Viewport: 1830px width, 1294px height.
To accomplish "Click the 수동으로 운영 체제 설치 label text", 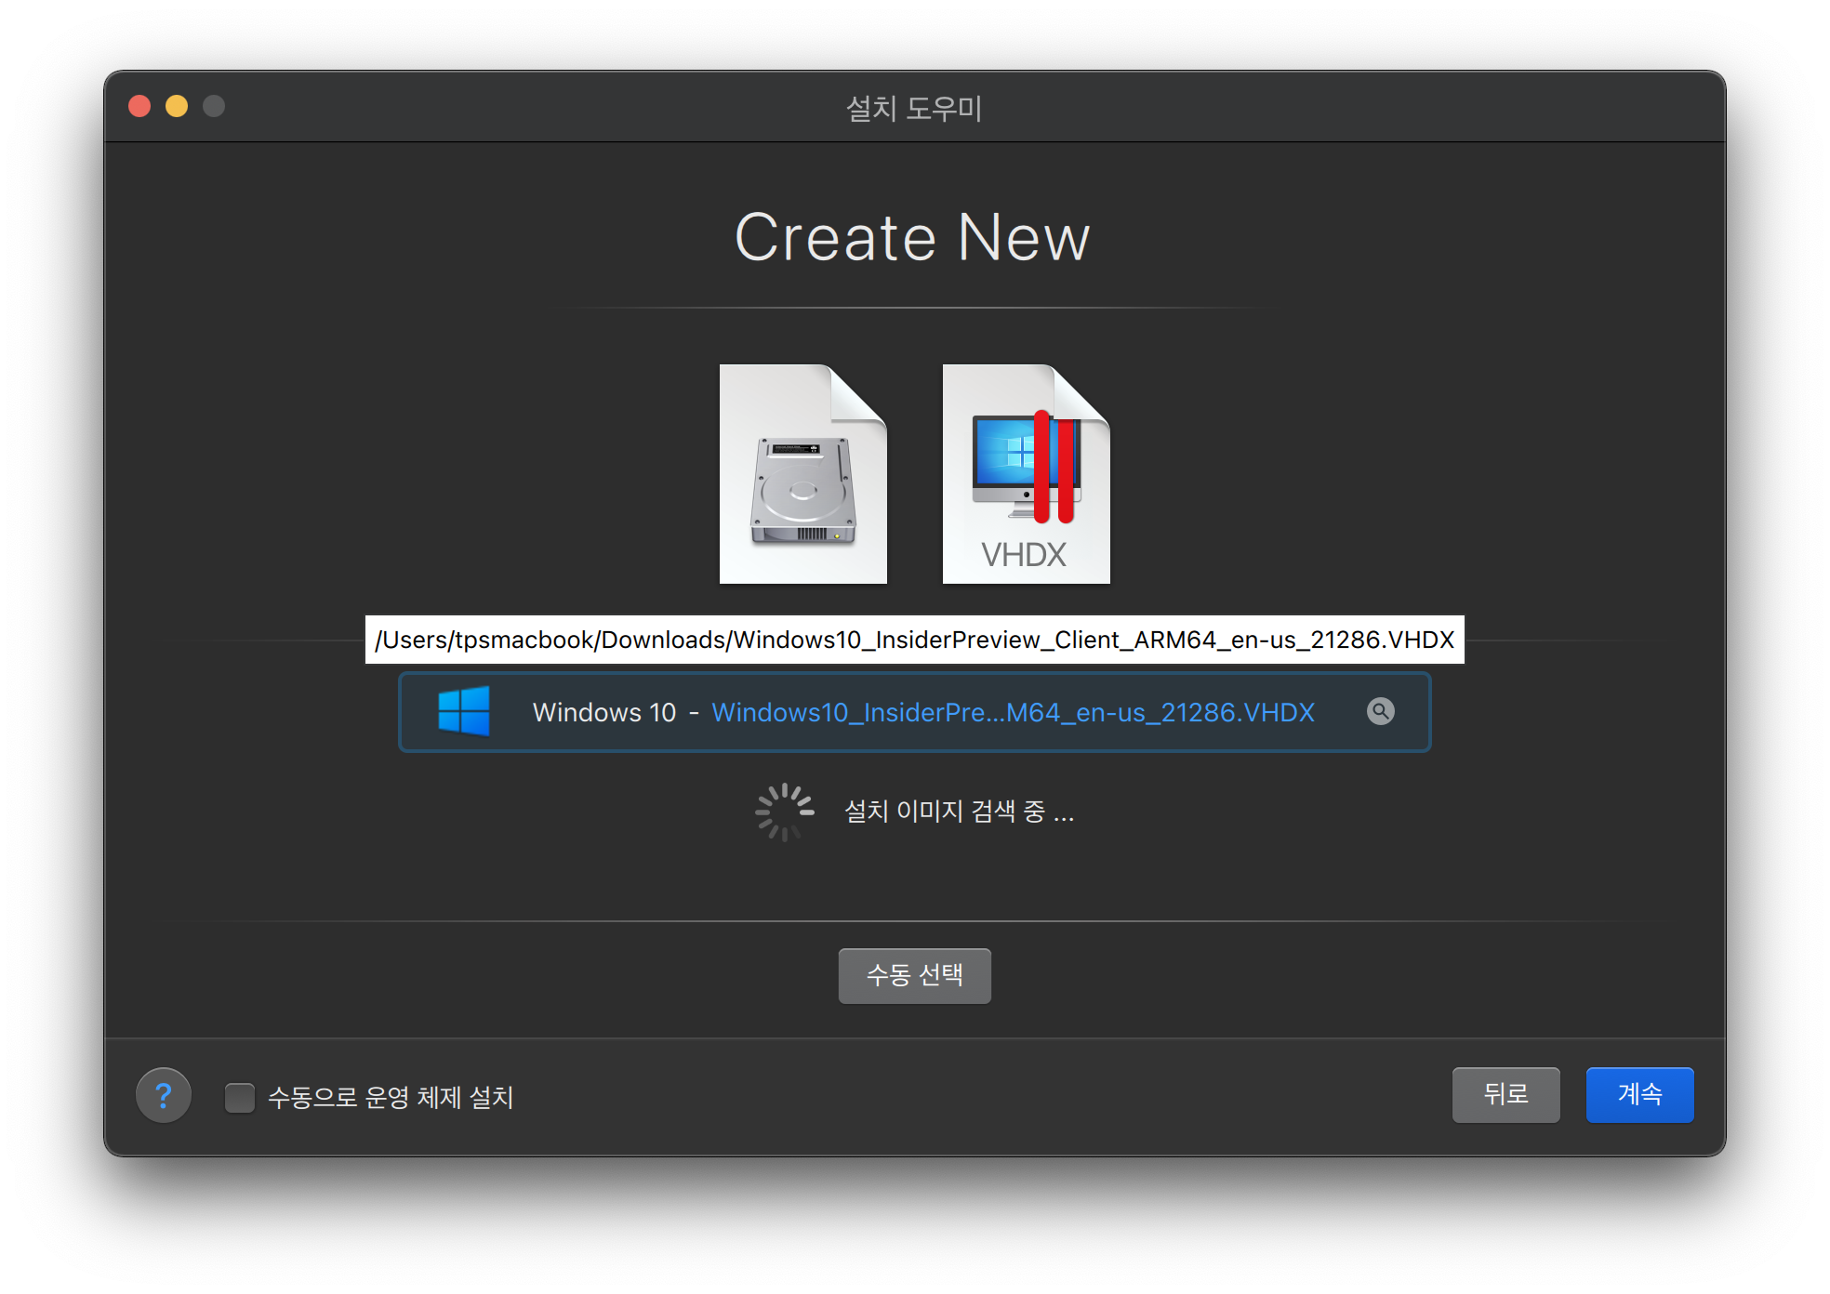I will (391, 1097).
